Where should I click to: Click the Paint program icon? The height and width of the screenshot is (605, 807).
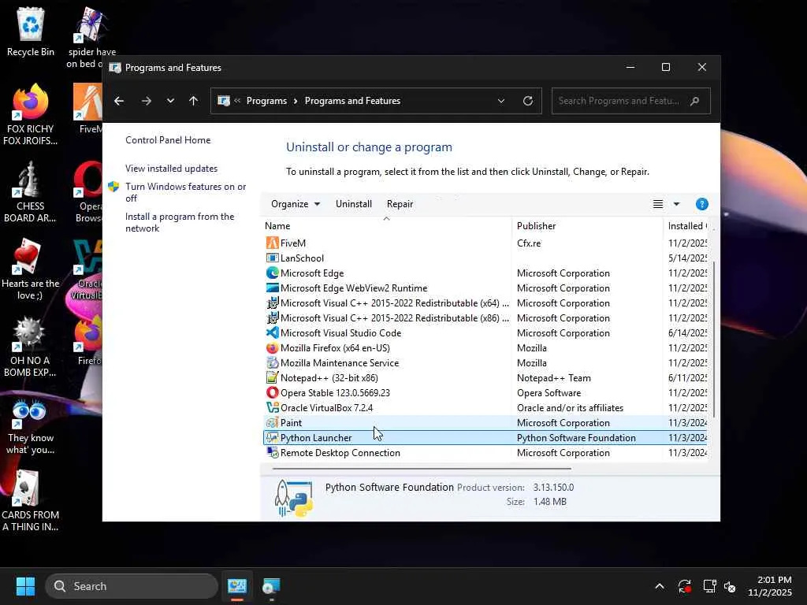(x=272, y=422)
